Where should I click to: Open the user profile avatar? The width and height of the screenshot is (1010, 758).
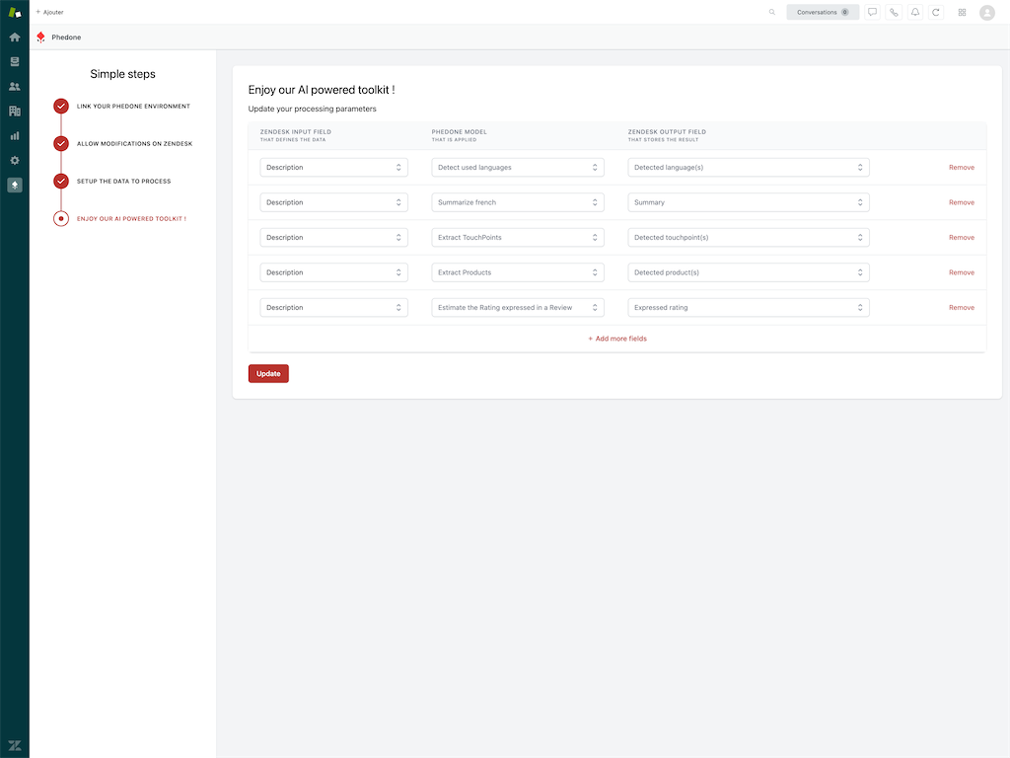coord(987,12)
